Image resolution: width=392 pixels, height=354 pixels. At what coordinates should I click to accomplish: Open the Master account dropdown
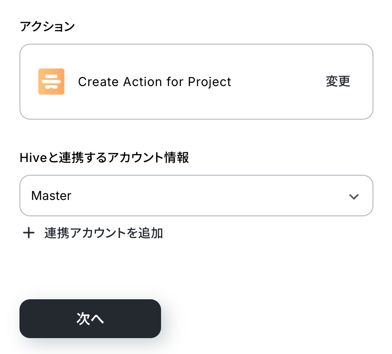click(x=196, y=196)
